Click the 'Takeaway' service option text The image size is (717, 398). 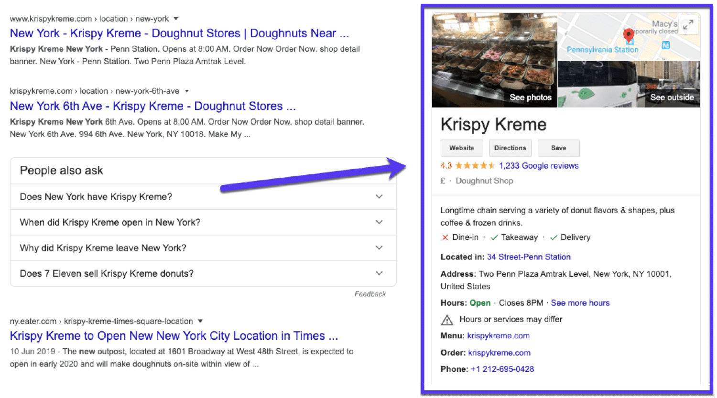(x=520, y=237)
